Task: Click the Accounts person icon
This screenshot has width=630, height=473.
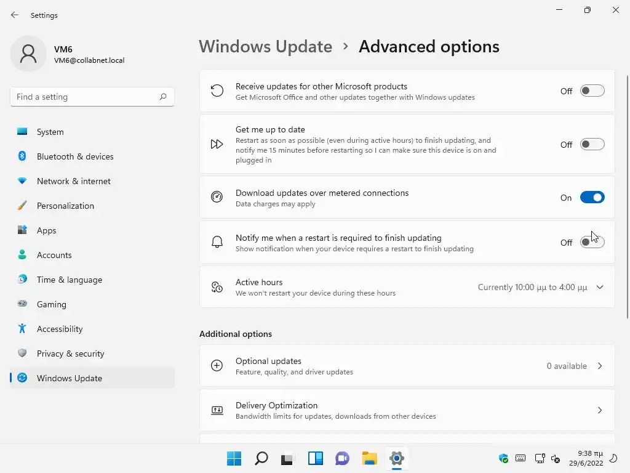Action: tap(22, 254)
